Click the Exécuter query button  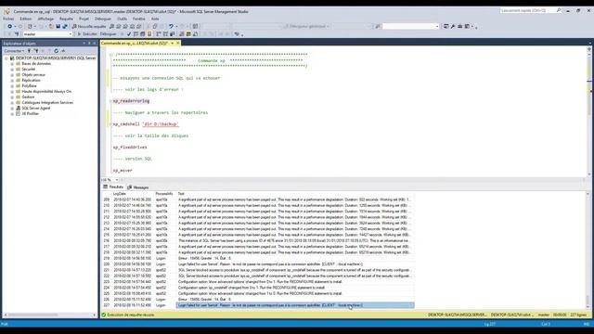click(87, 34)
